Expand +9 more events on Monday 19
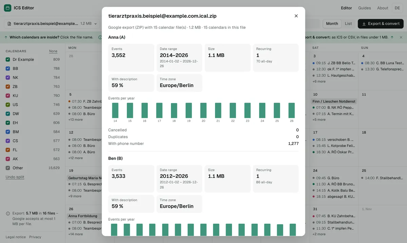Image resolution: width=407 pixels, height=243 pixels. pyautogui.click(x=75, y=196)
